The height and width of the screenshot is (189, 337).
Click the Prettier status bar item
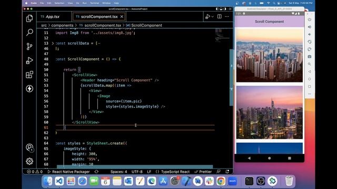203,172
